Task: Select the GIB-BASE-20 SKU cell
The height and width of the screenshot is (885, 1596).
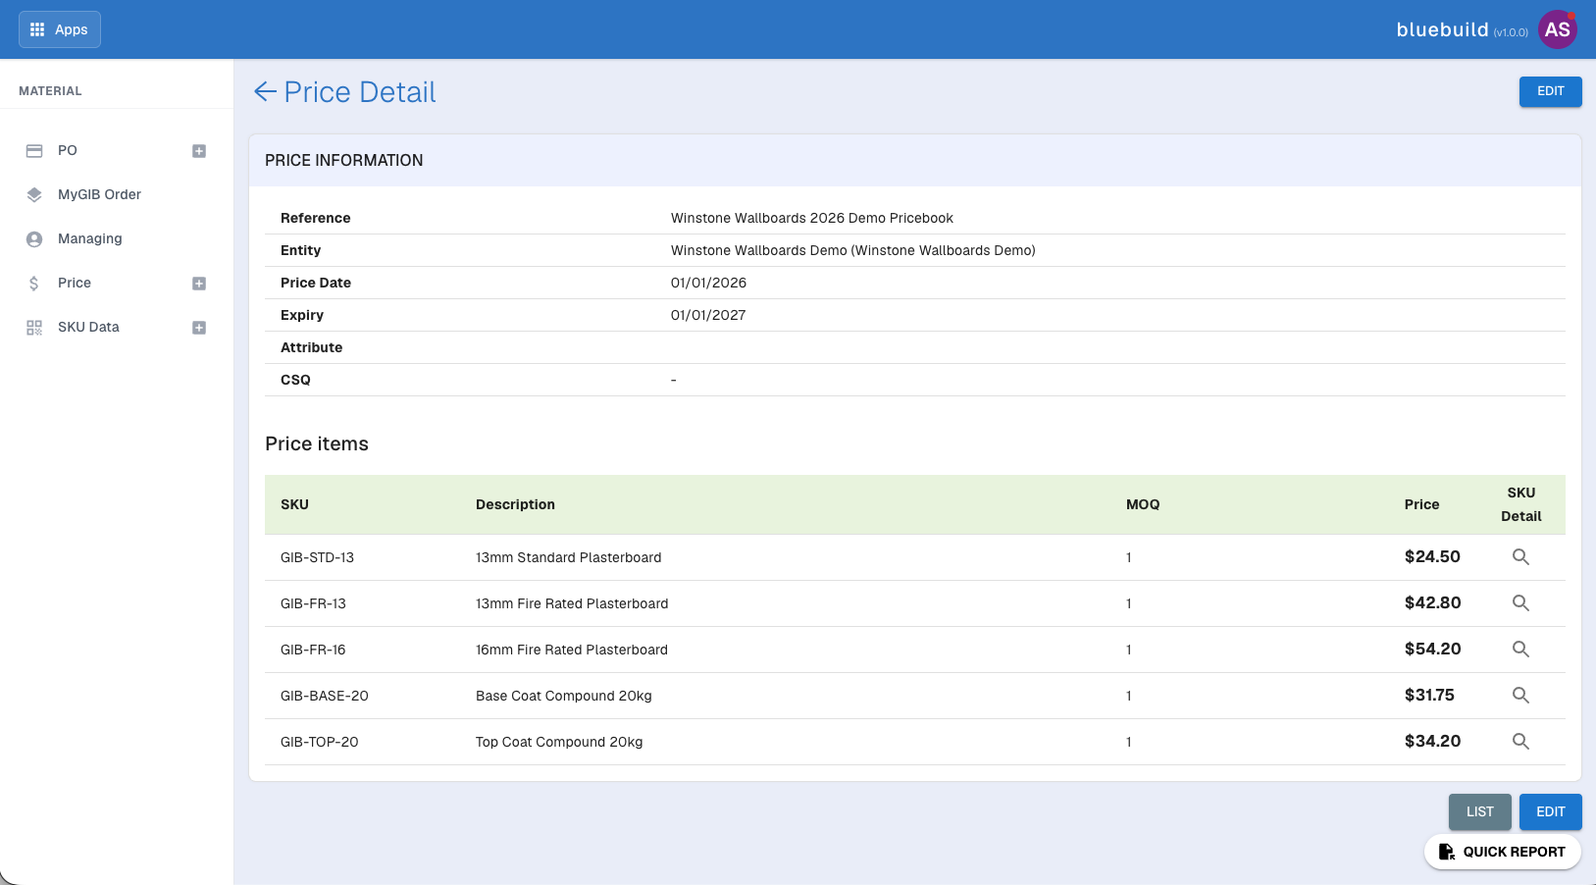Action: click(325, 696)
